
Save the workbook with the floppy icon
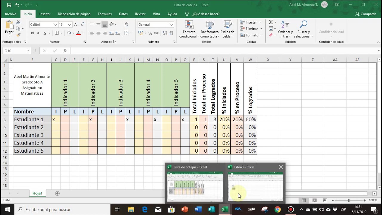(9, 5)
